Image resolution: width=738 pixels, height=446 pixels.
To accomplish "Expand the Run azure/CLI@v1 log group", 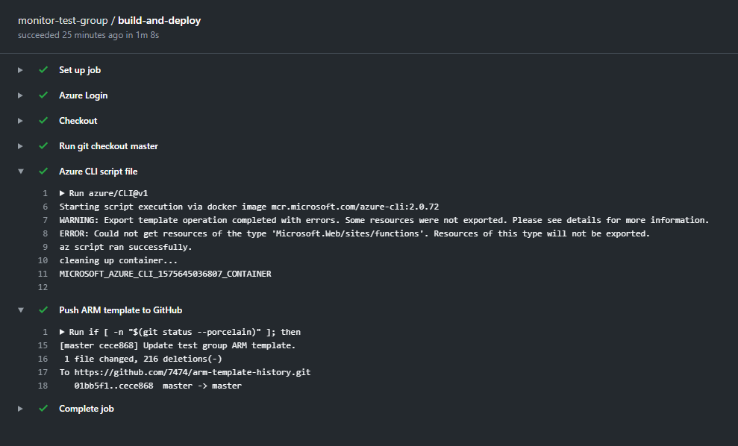I will (63, 193).
